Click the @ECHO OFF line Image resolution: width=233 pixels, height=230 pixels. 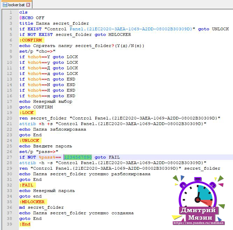click(x=32, y=18)
